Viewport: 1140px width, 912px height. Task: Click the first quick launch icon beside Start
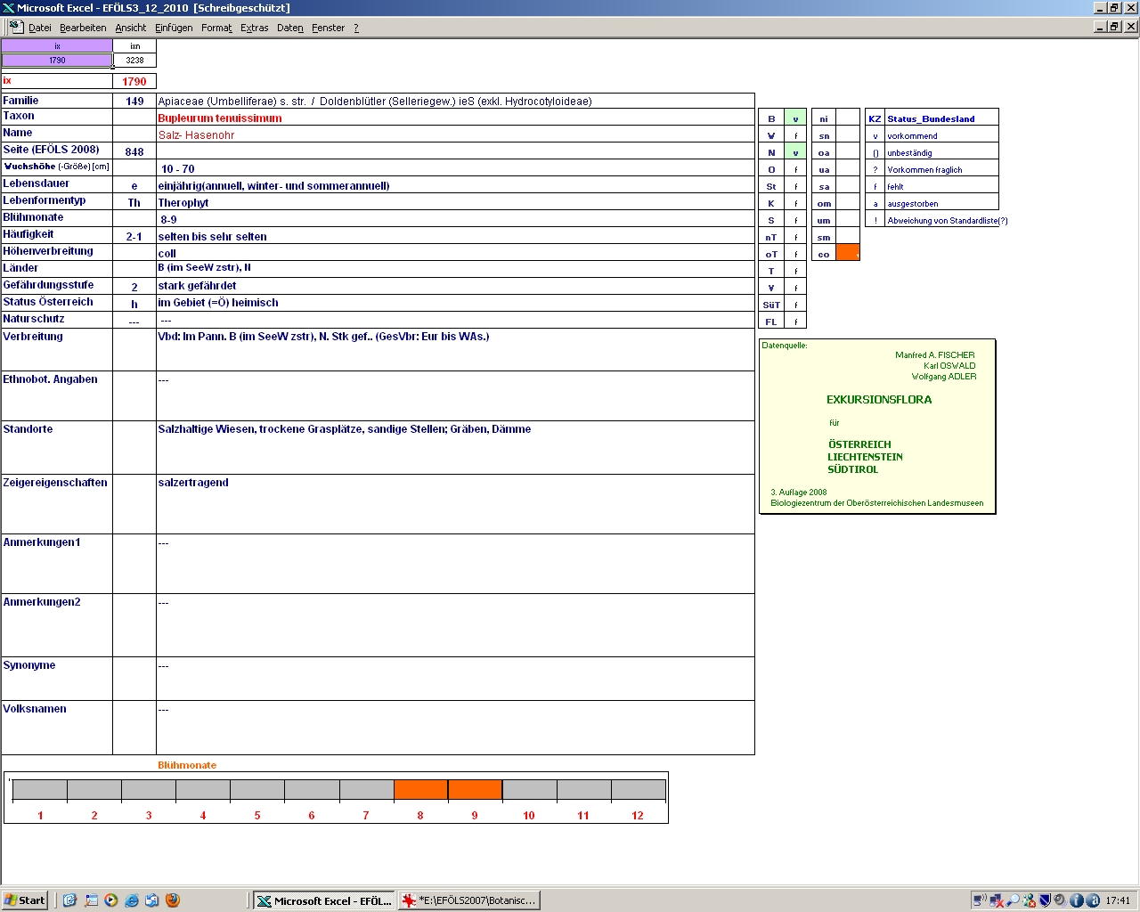click(x=70, y=900)
